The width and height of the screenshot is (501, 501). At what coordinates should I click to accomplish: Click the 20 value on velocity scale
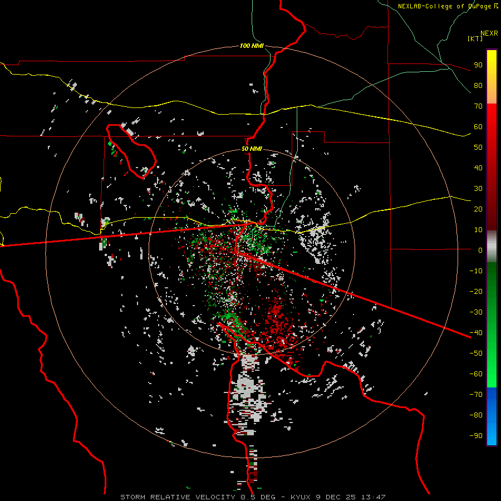(x=478, y=209)
